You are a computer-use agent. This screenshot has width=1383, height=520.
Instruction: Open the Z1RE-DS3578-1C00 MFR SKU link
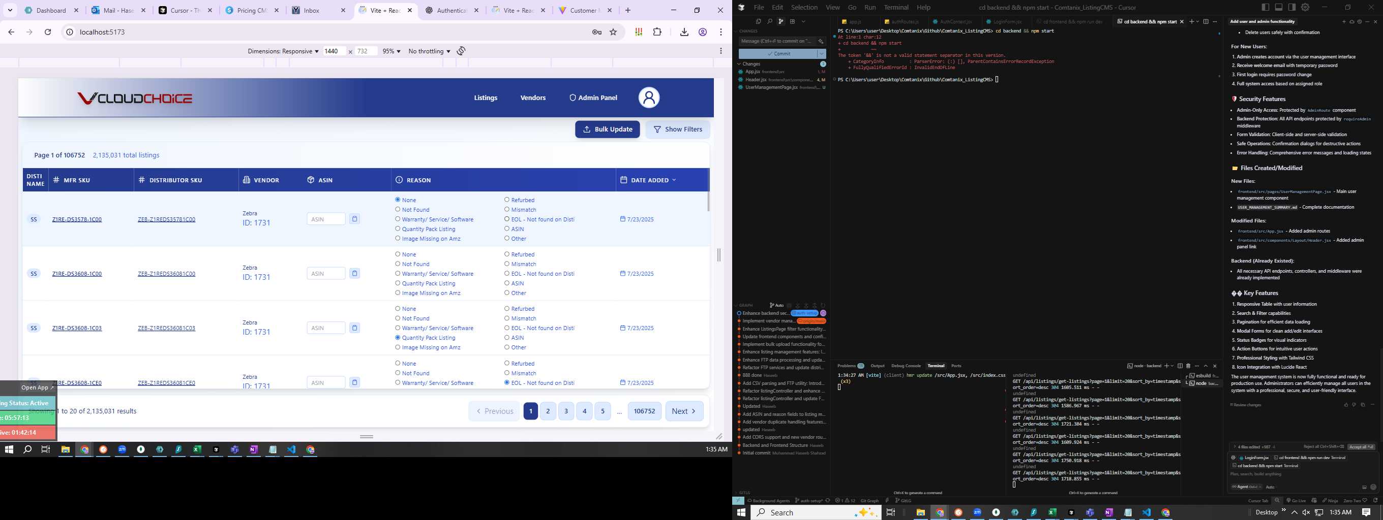coord(77,219)
